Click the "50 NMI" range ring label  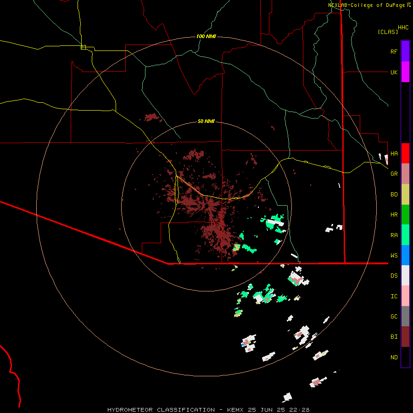tap(206, 121)
